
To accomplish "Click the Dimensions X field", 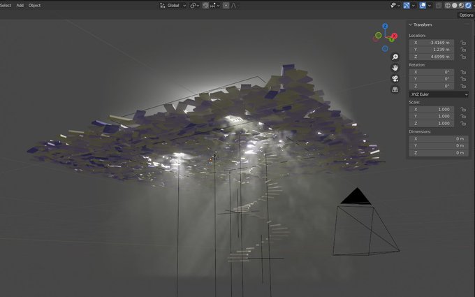I will 439,139.
